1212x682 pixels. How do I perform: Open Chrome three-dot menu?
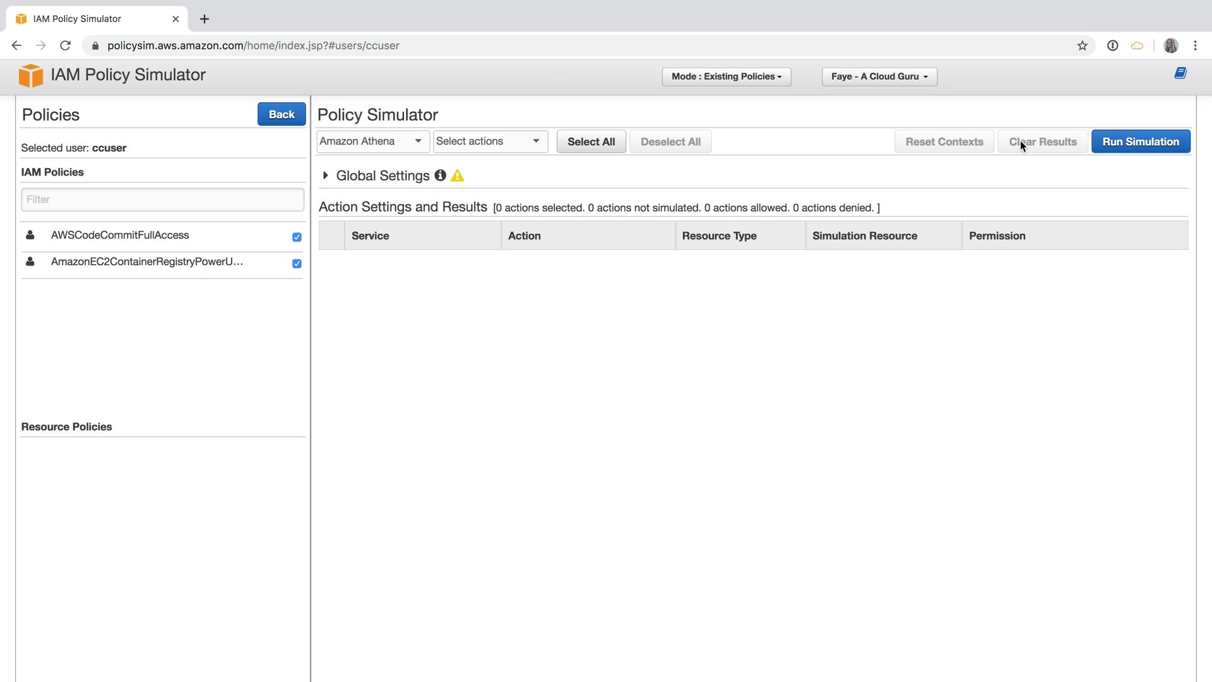[1195, 45]
